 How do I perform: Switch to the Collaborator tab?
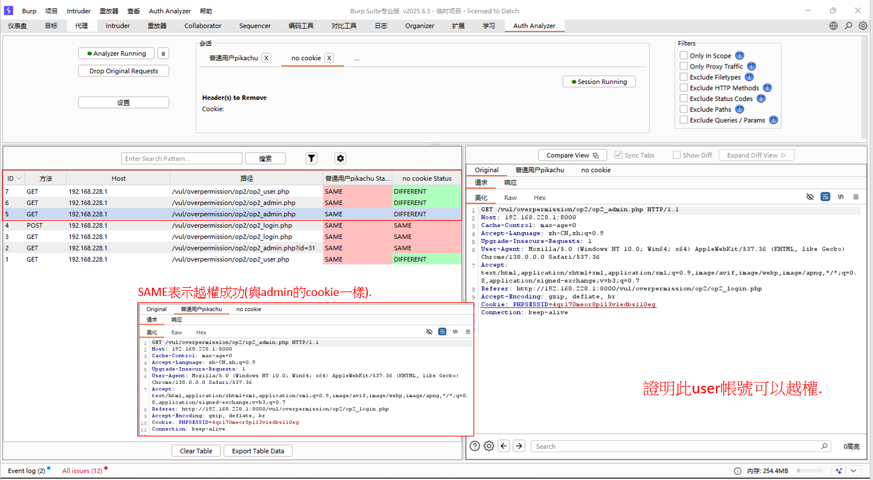pos(203,26)
